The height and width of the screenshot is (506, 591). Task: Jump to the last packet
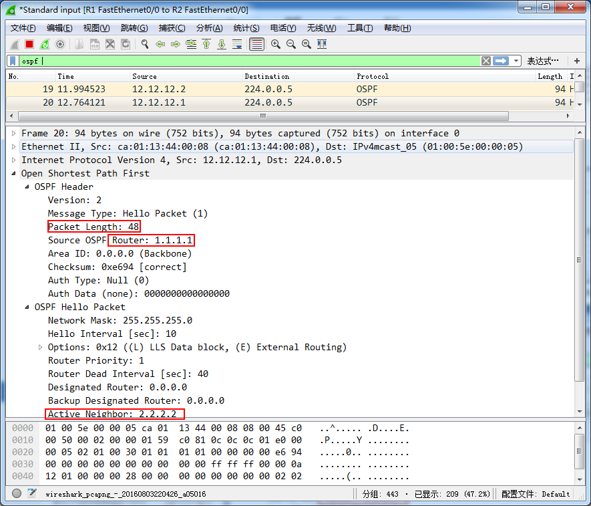point(222,44)
